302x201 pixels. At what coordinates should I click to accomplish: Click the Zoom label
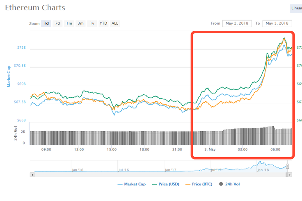pyautogui.click(x=34, y=24)
